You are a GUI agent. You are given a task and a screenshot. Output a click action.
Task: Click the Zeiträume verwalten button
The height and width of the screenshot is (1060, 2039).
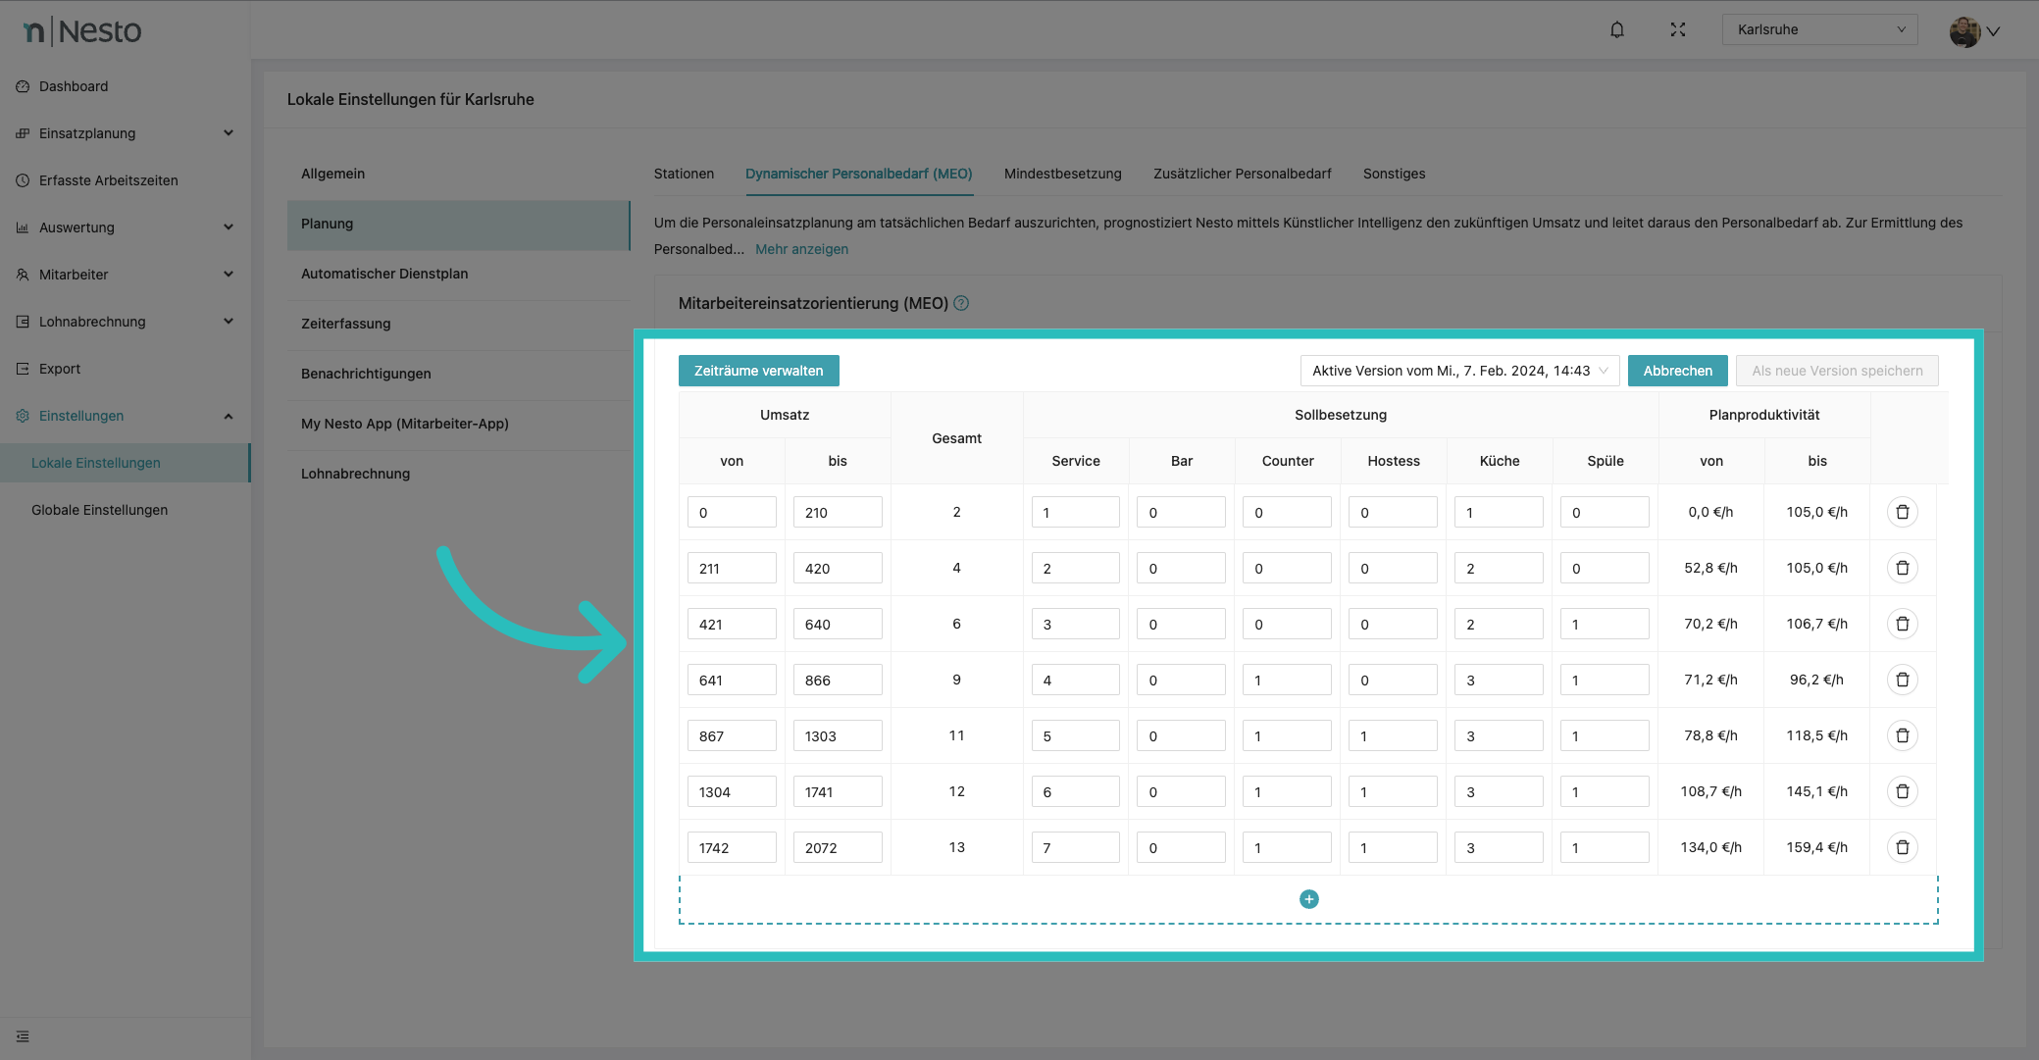tap(758, 371)
